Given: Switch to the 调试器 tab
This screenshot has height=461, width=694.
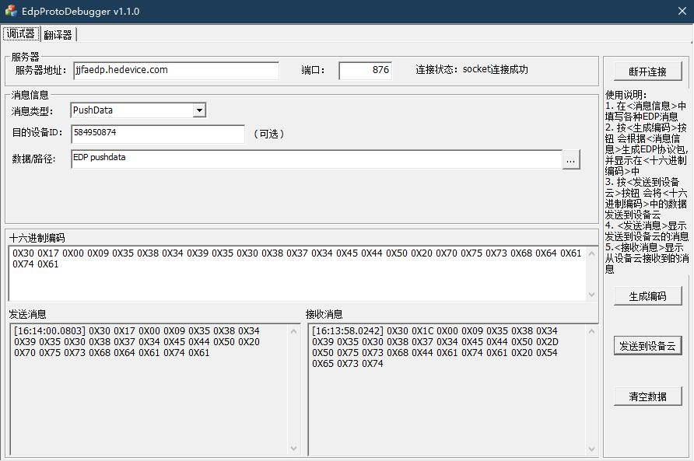Looking at the screenshot, I should [x=21, y=33].
